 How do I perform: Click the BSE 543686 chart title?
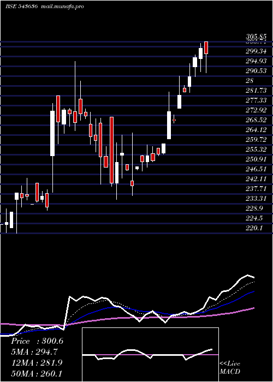click(x=21, y=7)
